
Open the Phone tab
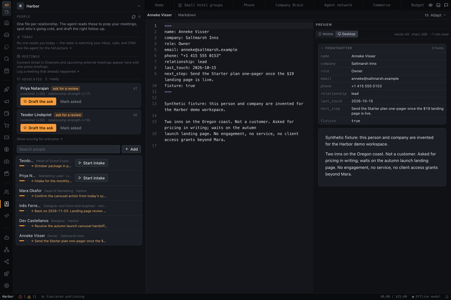[249, 5]
